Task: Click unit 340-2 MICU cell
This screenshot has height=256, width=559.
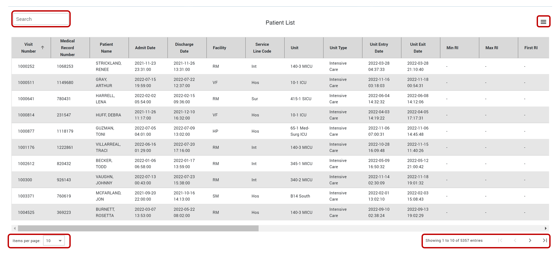Action: (301, 180)
